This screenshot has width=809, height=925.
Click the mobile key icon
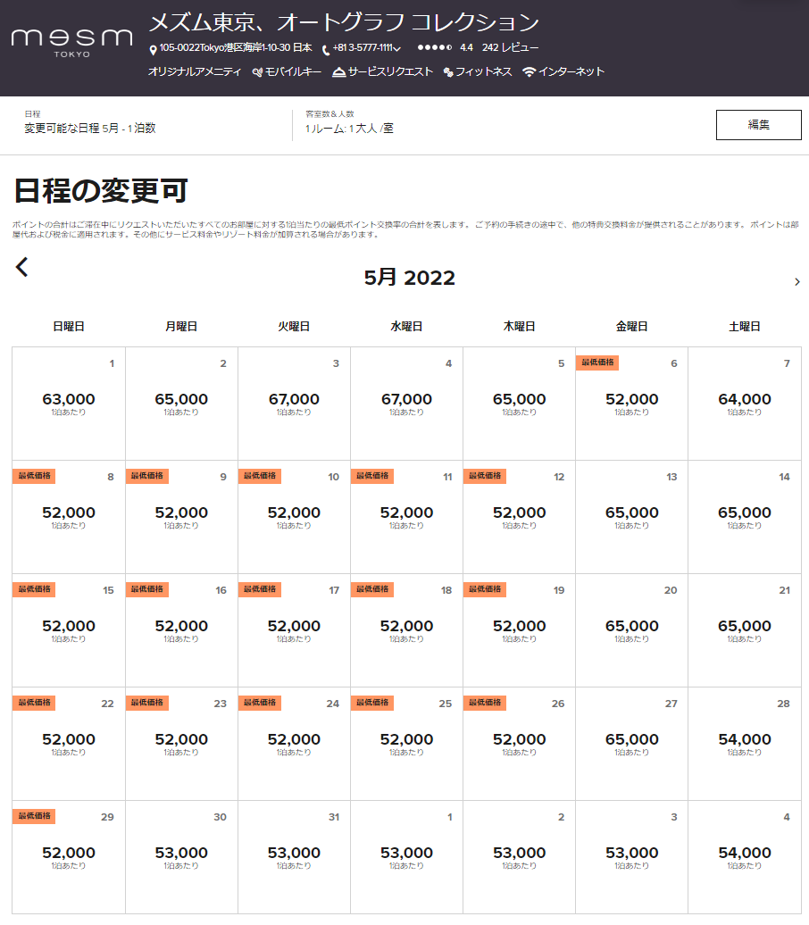257,72
